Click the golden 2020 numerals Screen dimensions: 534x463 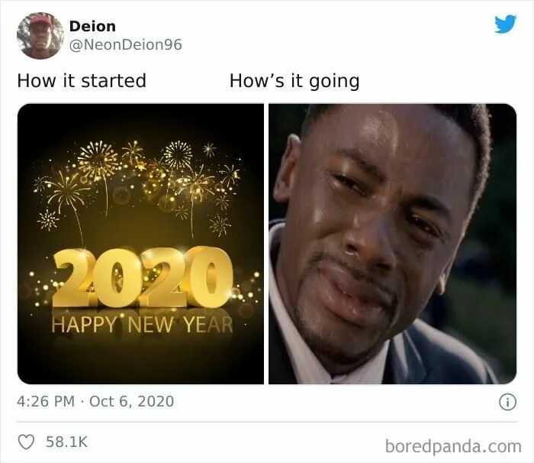pyautogui.click(x=143, y=277)
